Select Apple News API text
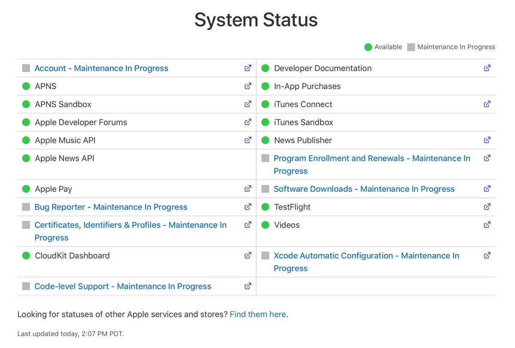Image resolution: width=515 pixels, height=348 pixels. (64, 158)
